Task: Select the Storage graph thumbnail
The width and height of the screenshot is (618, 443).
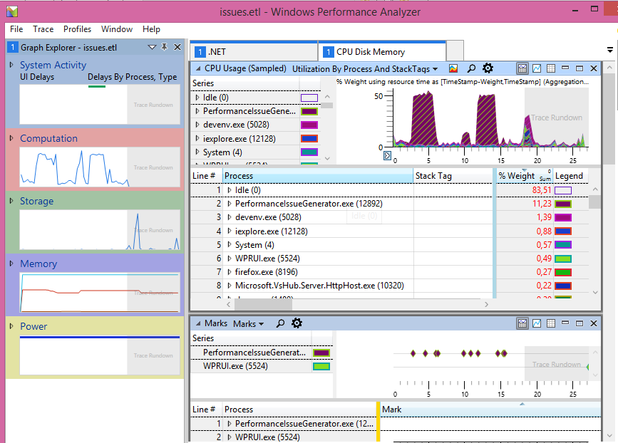Action: pos(100,229)
